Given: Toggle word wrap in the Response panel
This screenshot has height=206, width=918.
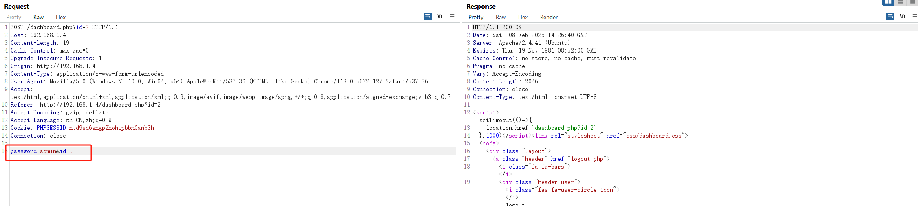Looking at the screenshot, I should [x=890, y=16].
